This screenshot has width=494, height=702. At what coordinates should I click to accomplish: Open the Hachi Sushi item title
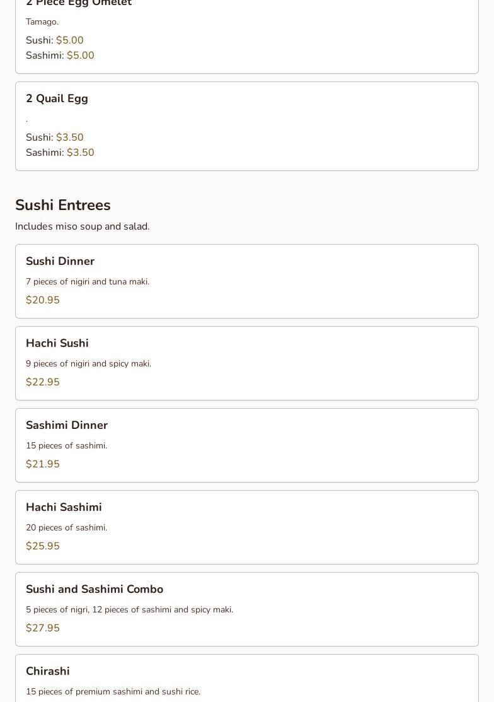(57, 343)
